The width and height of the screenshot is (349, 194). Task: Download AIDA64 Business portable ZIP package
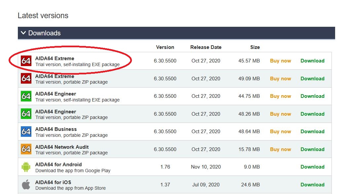(312, 132)
